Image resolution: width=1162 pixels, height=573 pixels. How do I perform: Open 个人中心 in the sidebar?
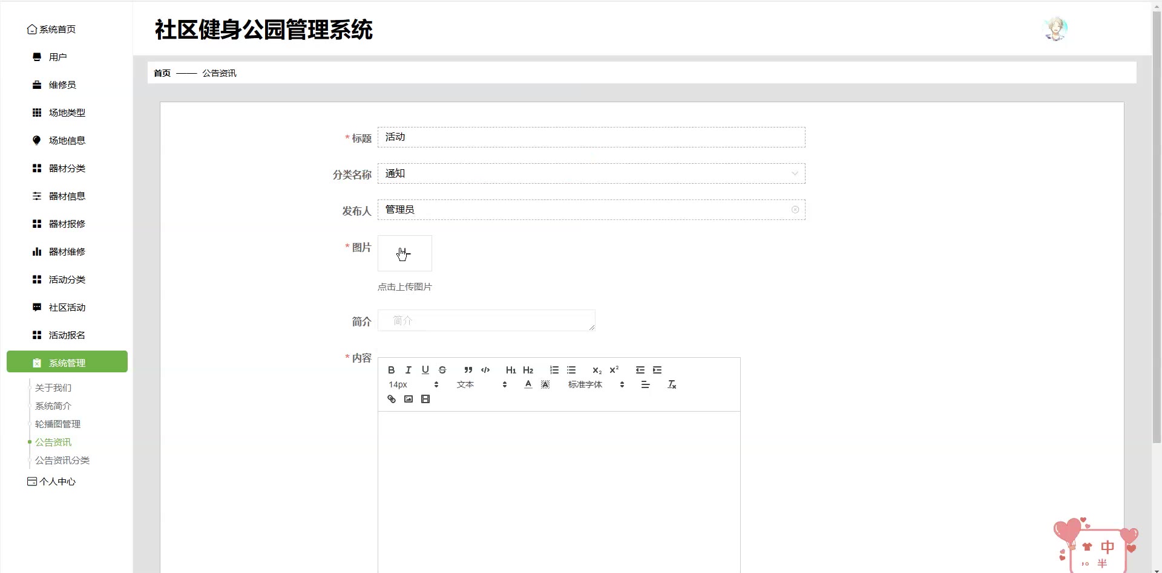pyautogui.click(x=51, y=482)
